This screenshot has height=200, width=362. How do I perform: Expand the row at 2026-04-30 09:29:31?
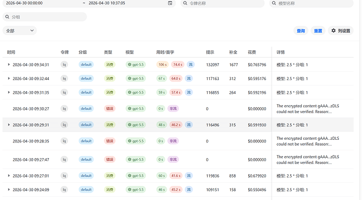pos(9,125)
